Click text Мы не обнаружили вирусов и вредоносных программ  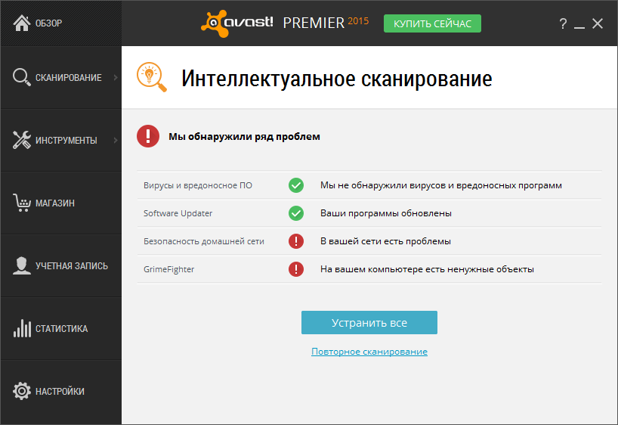pos(441,185)
